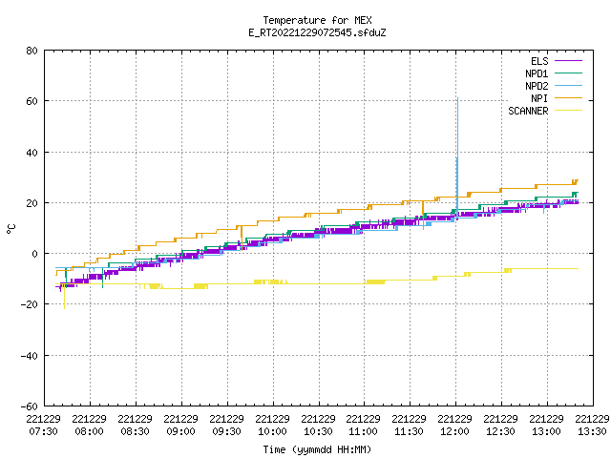The image size is (611, 458).
Task: Click the x-axis tick label 08:30
Action: point(136,431)
